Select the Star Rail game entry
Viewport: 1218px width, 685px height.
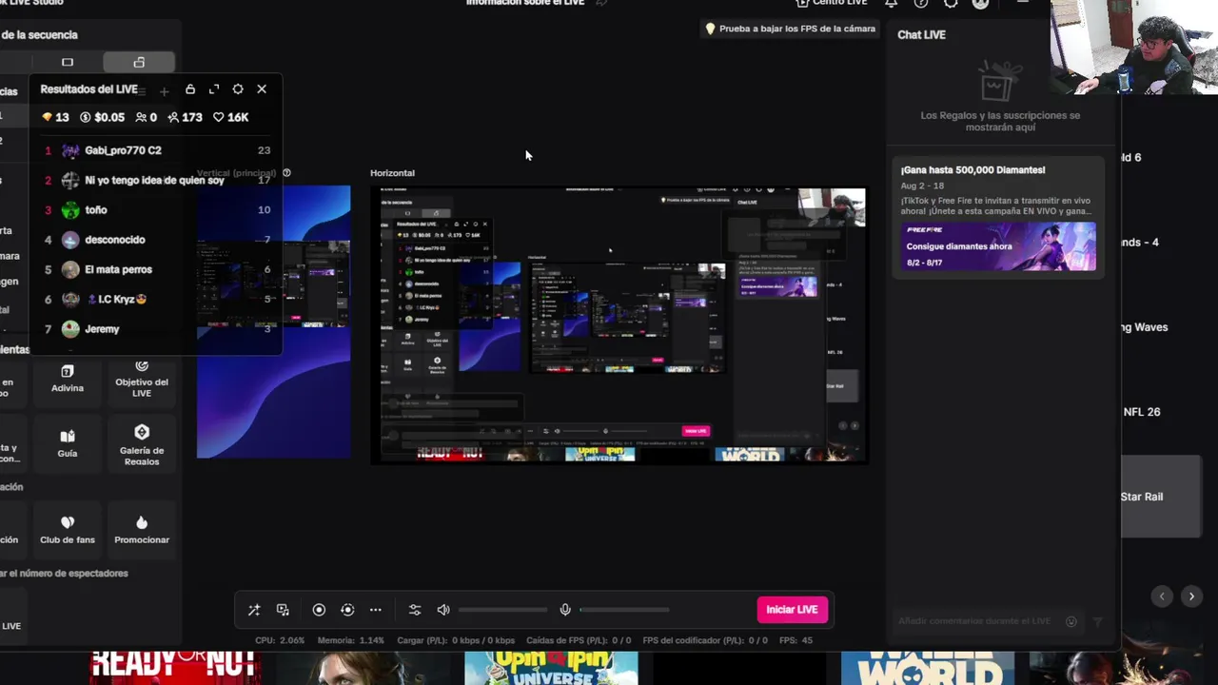coord(1161,497)
